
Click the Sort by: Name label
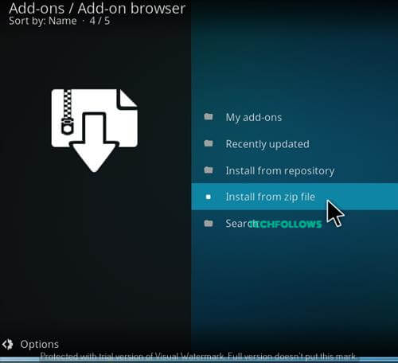[x=43, y=21]
